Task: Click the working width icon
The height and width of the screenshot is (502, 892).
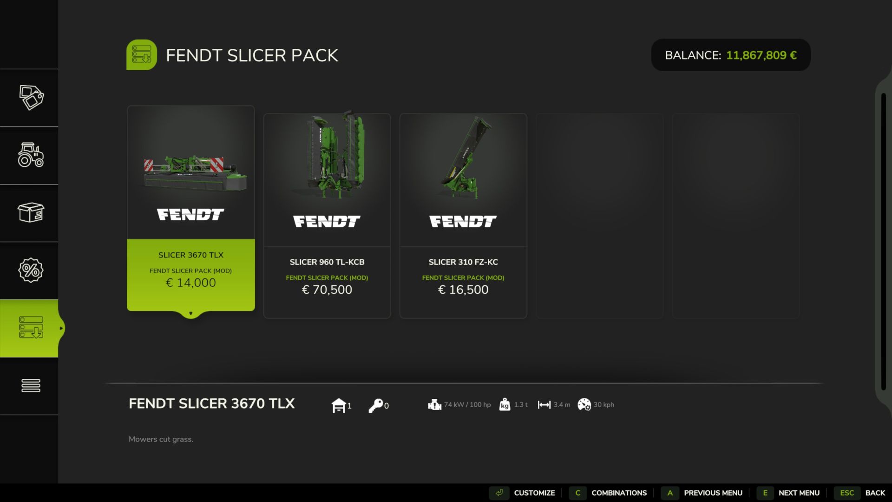Action: point(544,405)
